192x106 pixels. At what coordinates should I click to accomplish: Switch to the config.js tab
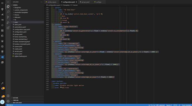[x=99, y=2]
